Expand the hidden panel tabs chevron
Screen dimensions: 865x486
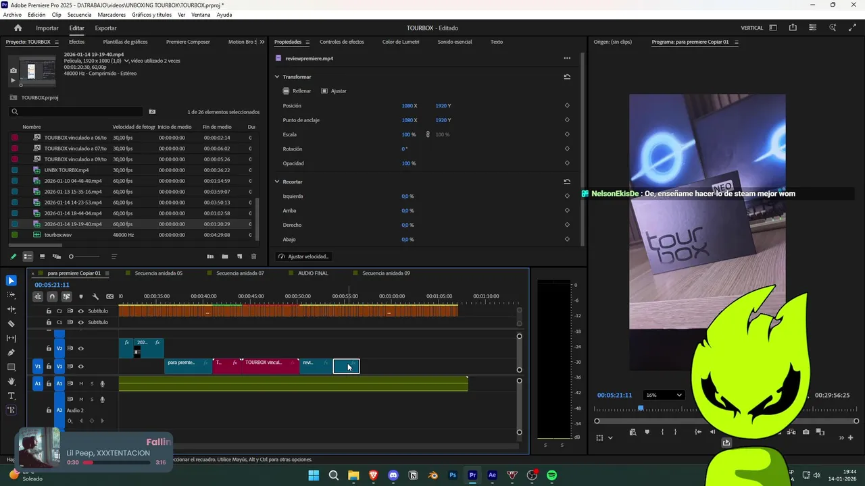pyautogui.click(x=262, y=42)
